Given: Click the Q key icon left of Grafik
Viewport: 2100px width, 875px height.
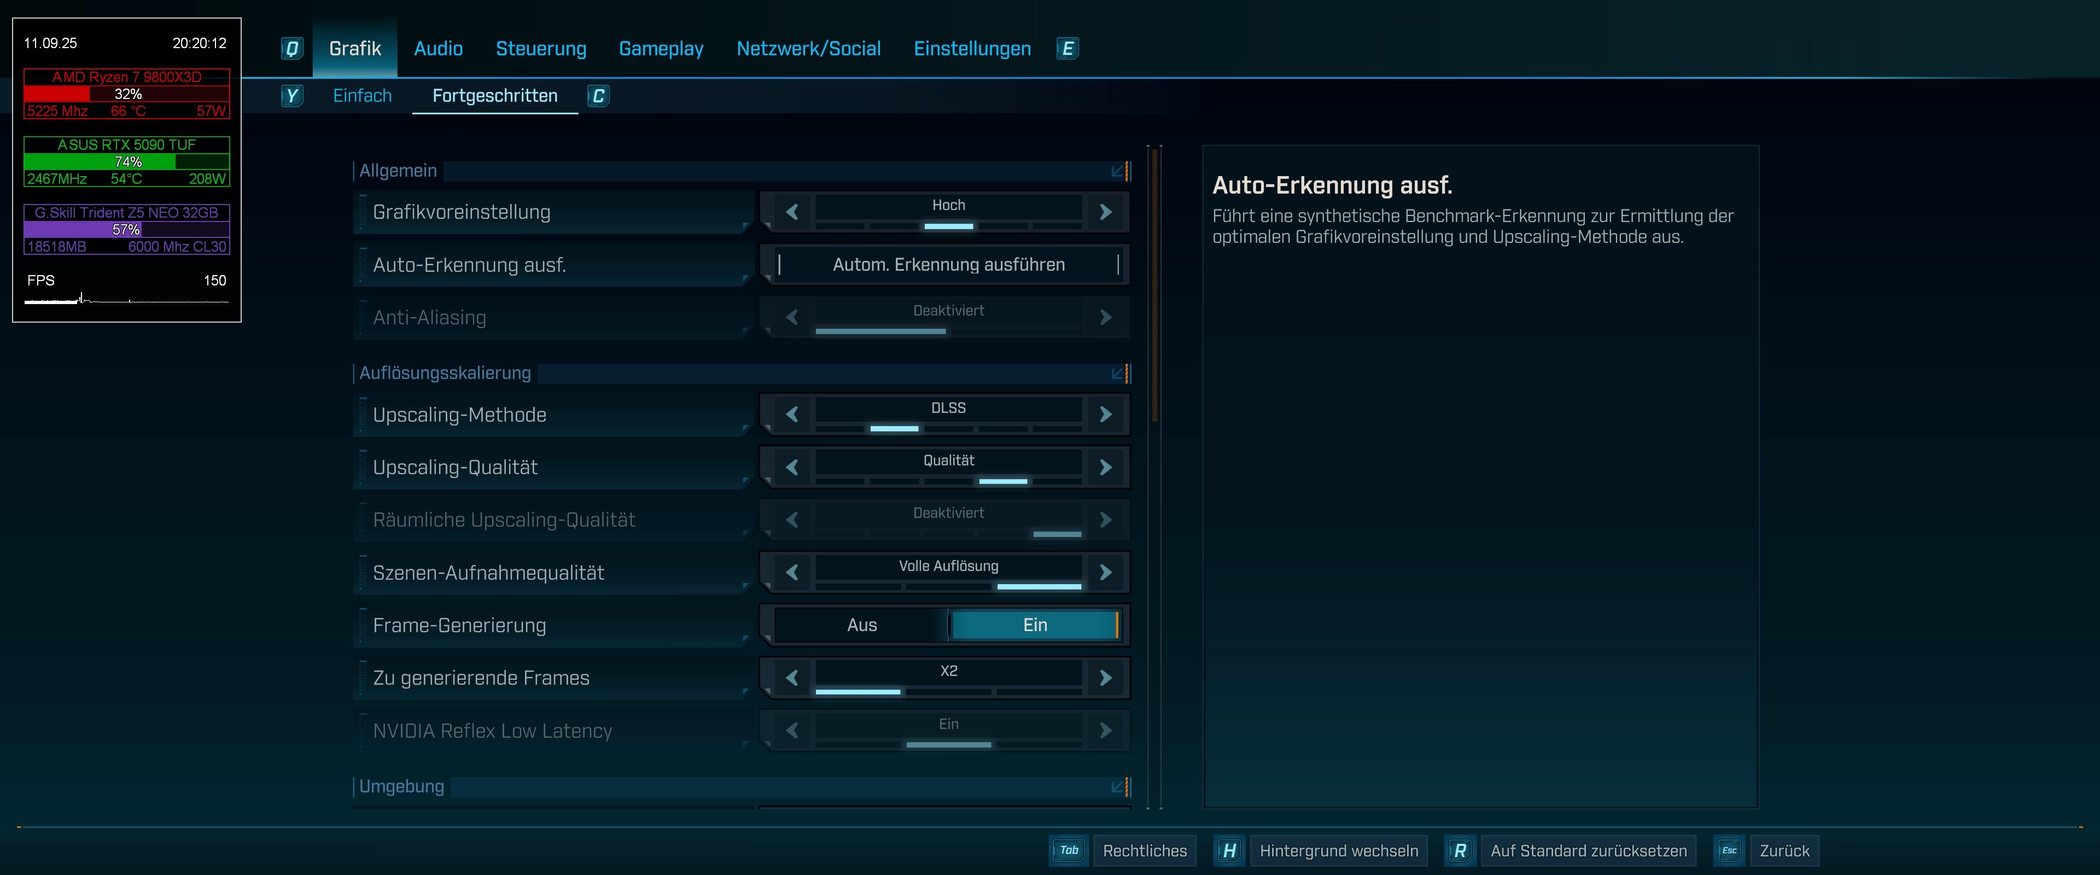Looking at the screenshot, I should (x=292, y=49).
